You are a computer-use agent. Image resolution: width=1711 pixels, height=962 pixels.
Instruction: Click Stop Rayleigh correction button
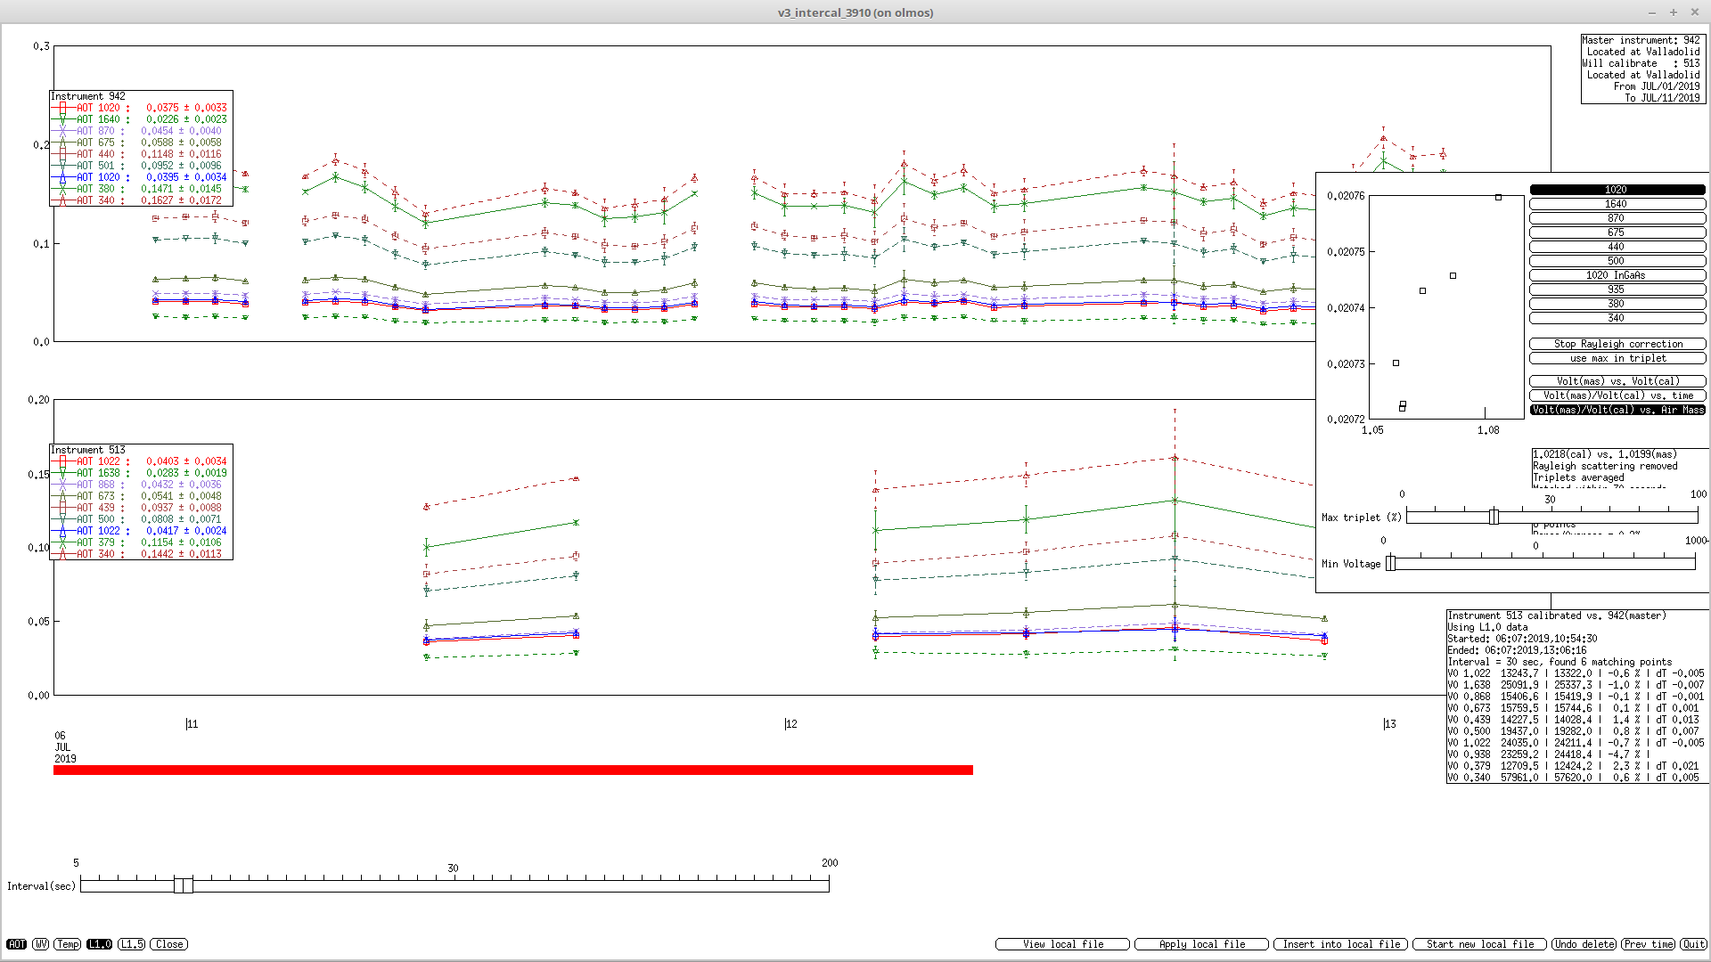click(1617, 344)
